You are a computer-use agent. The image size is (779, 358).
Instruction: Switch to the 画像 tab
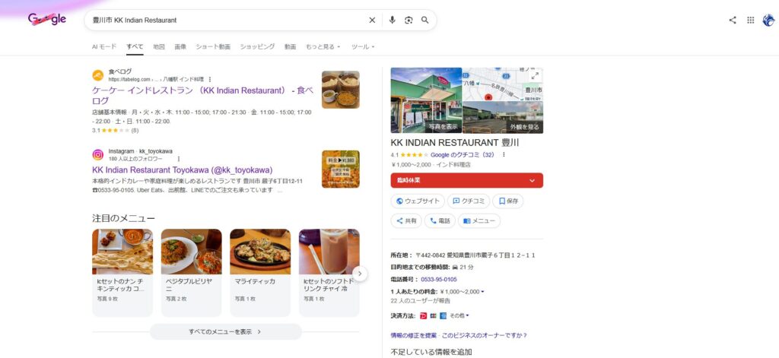click(180, 47)
